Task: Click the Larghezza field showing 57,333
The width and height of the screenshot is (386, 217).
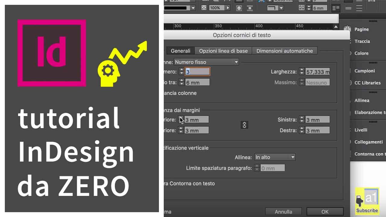Action: tap(318, 71)
